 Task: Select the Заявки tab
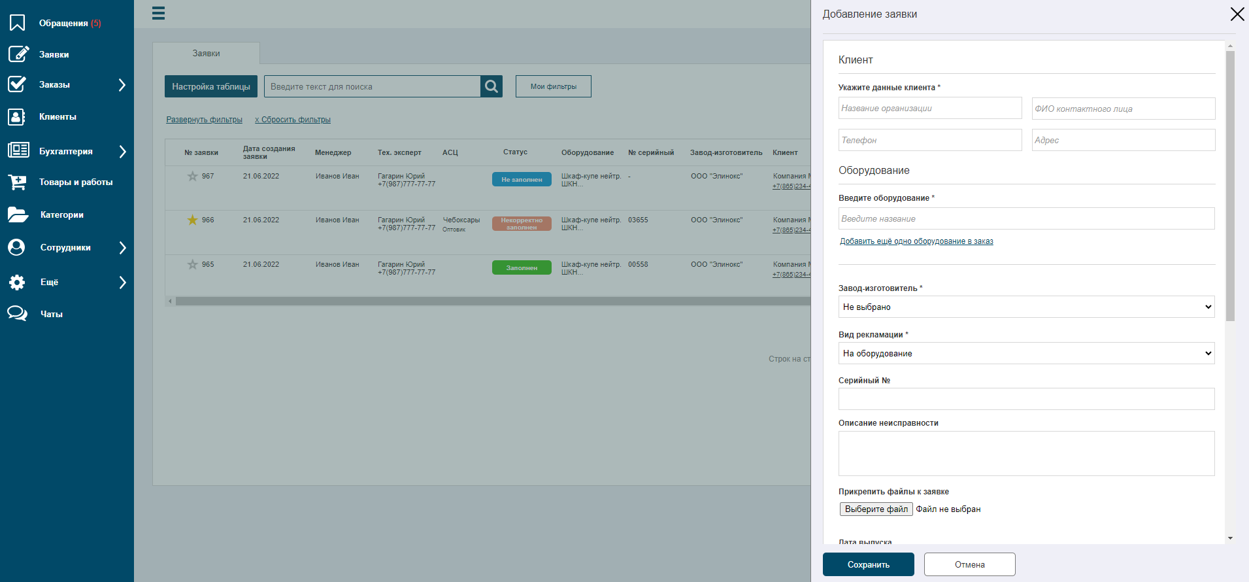click(x=206, y=53)
